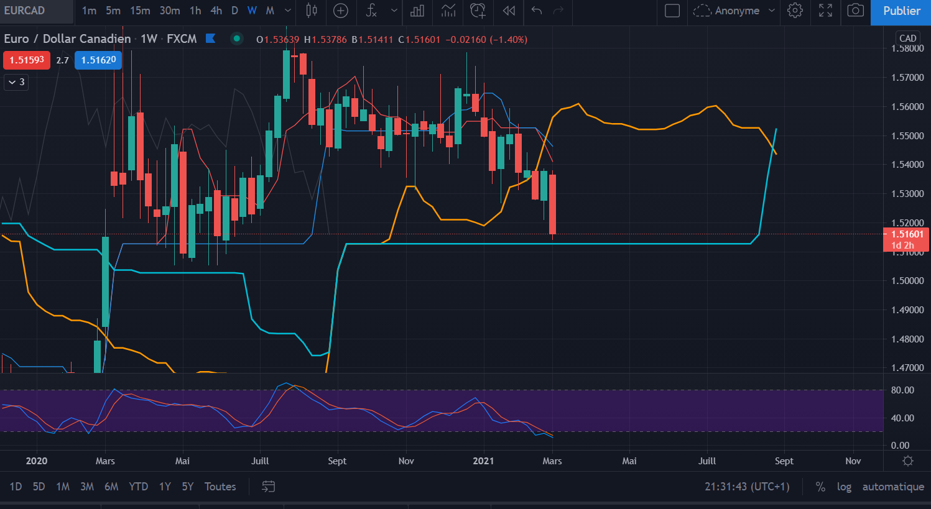Click the blue buy price 1.51620

98,60
